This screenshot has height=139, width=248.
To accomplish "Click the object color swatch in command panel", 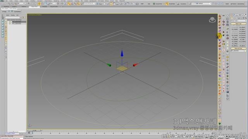I will click(x=245, y=51).
